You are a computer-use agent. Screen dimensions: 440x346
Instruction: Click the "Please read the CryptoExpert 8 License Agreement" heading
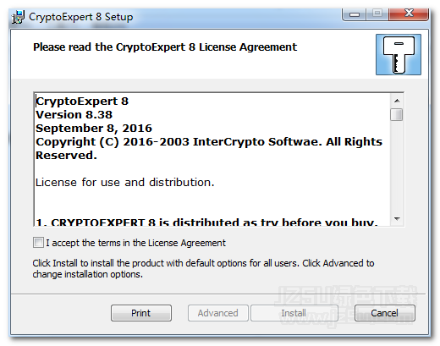pos(165,47)
